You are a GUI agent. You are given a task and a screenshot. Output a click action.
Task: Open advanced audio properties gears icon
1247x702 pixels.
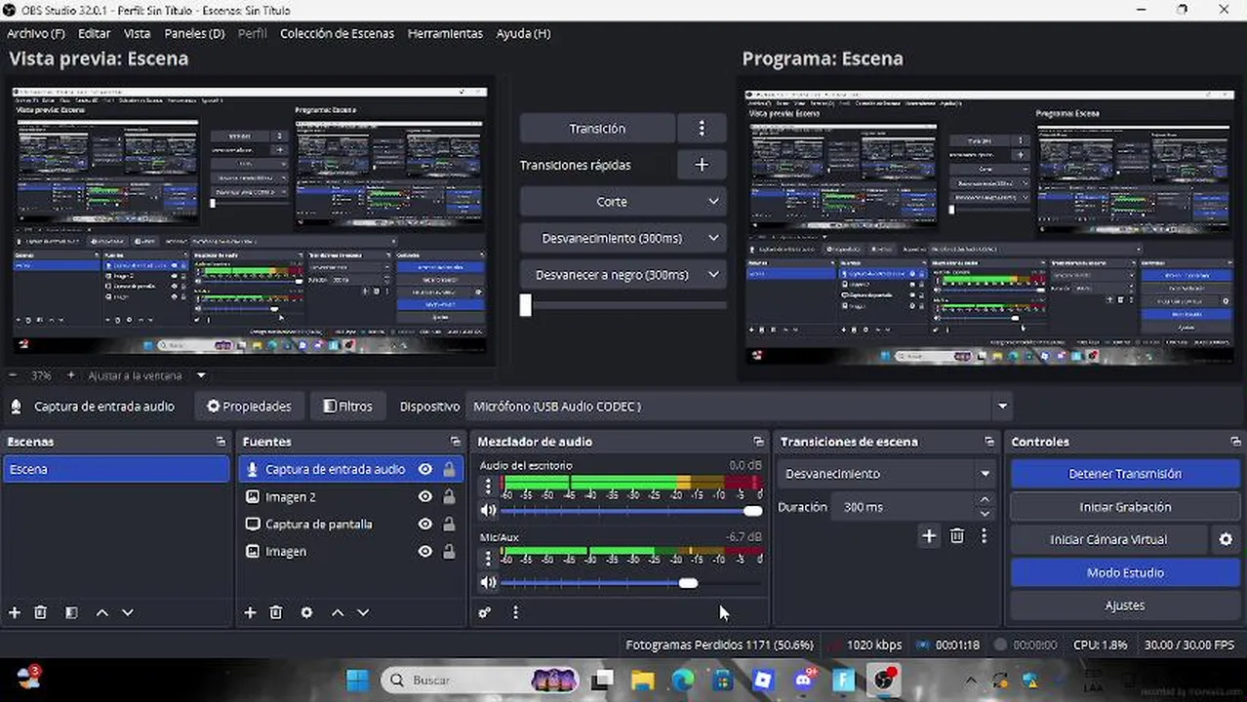point(485,612)
